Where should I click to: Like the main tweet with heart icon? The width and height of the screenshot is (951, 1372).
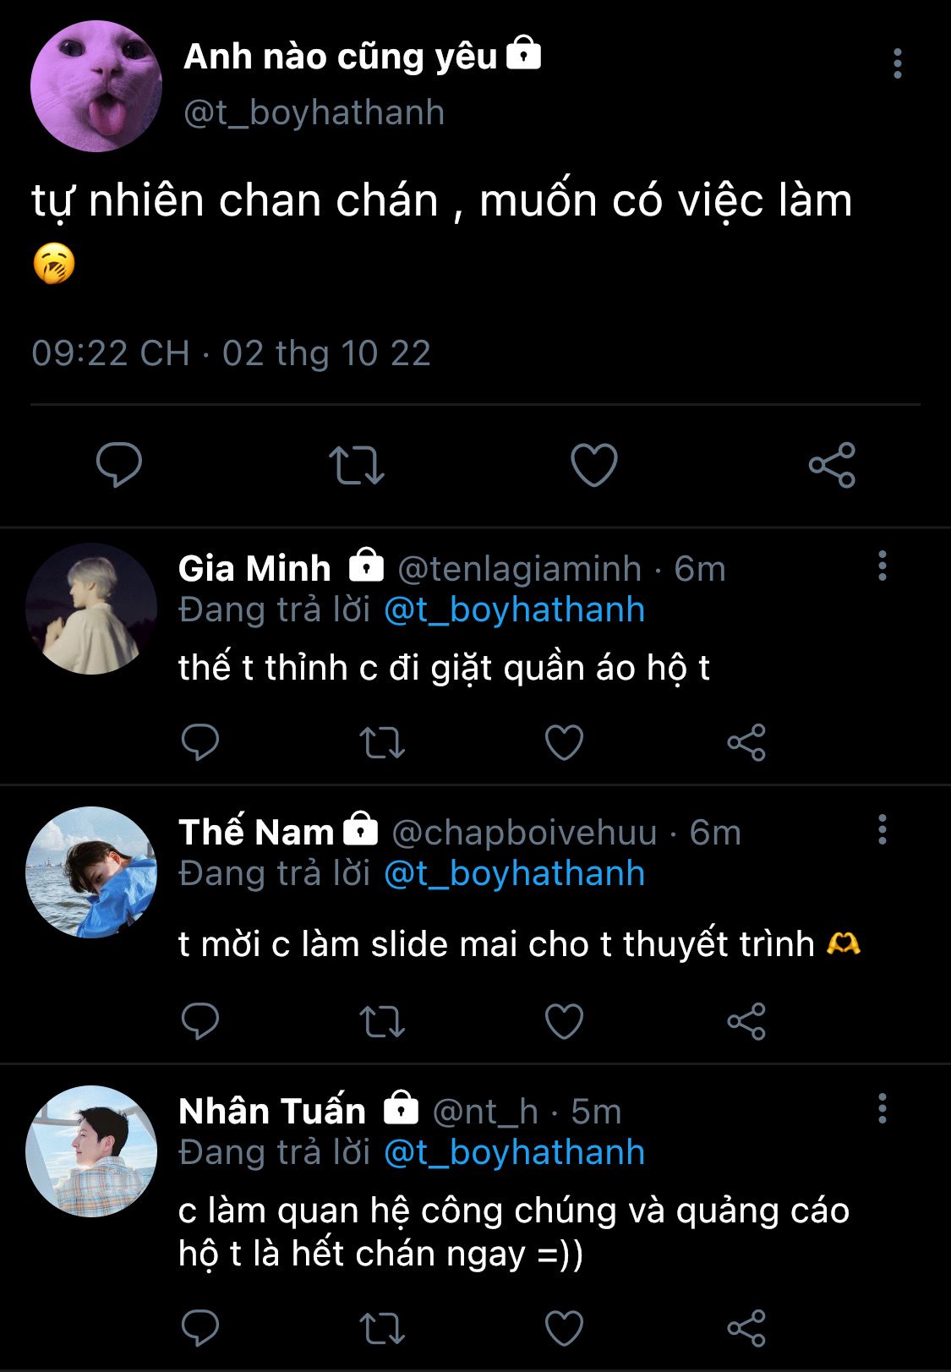[593, 464]
